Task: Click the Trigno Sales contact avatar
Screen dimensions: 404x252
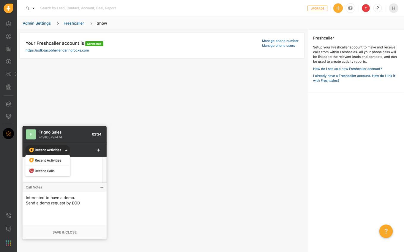Action: coord(31,134)
